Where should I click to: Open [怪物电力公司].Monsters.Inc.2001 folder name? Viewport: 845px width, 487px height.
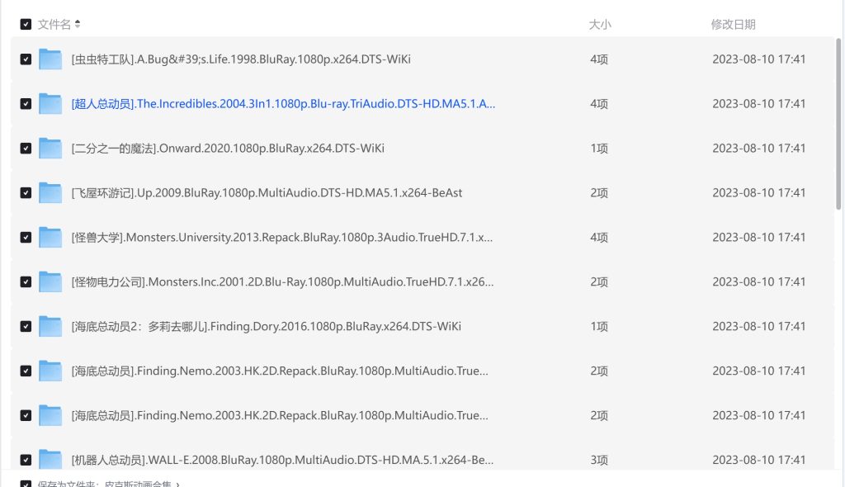coord(282,281)
